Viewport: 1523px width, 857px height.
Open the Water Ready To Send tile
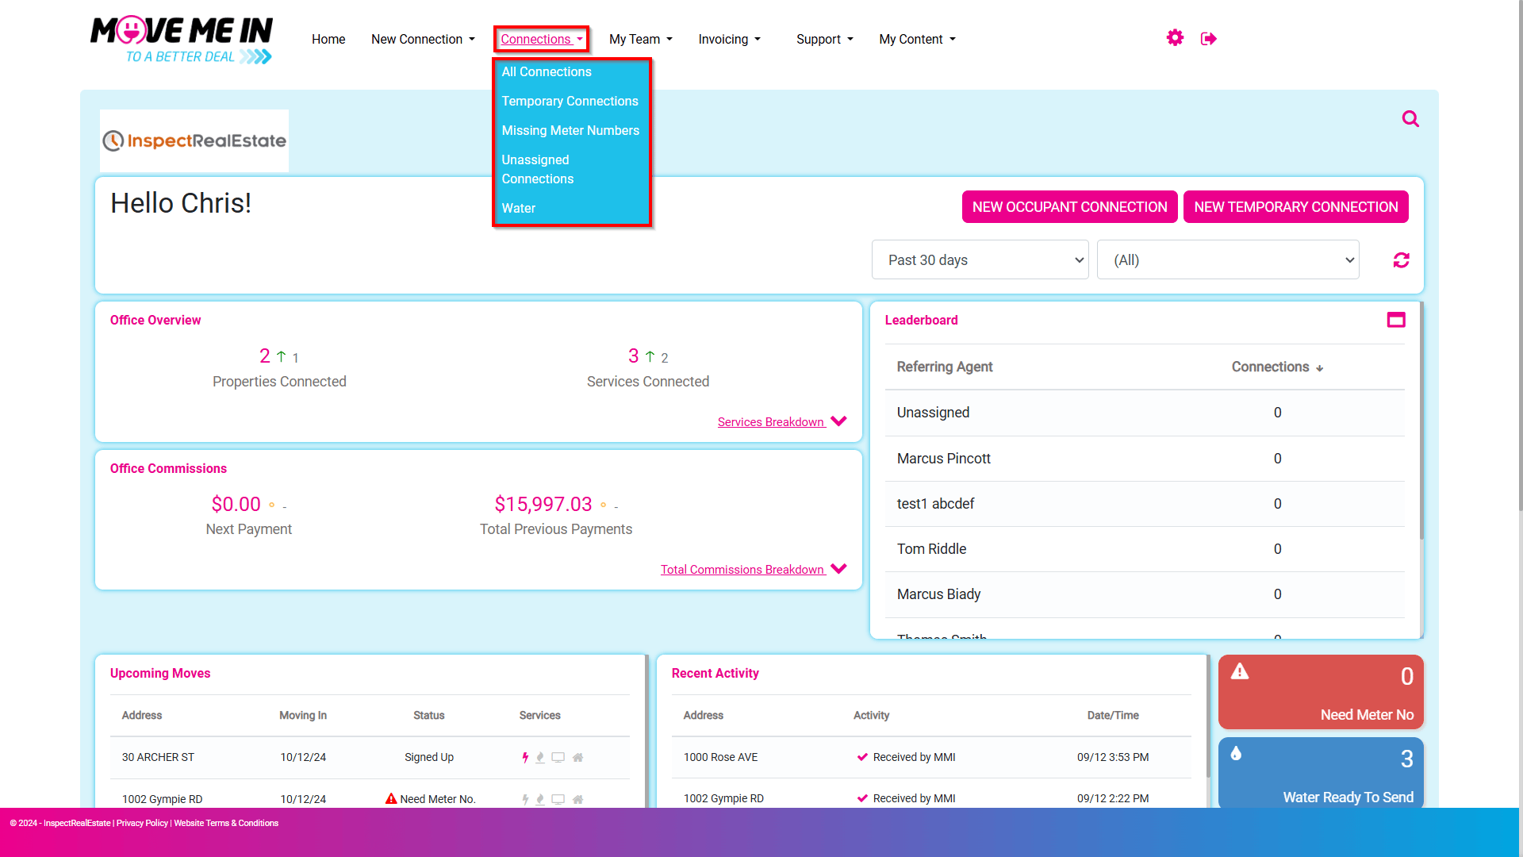[1321, 774]
